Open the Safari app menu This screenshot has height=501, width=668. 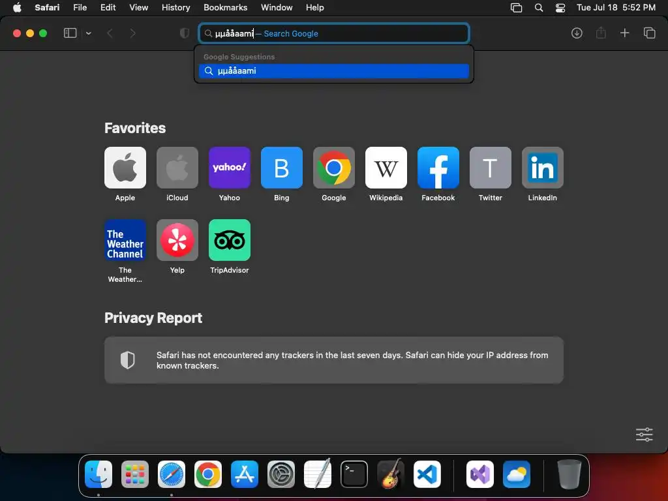[47, 7]
